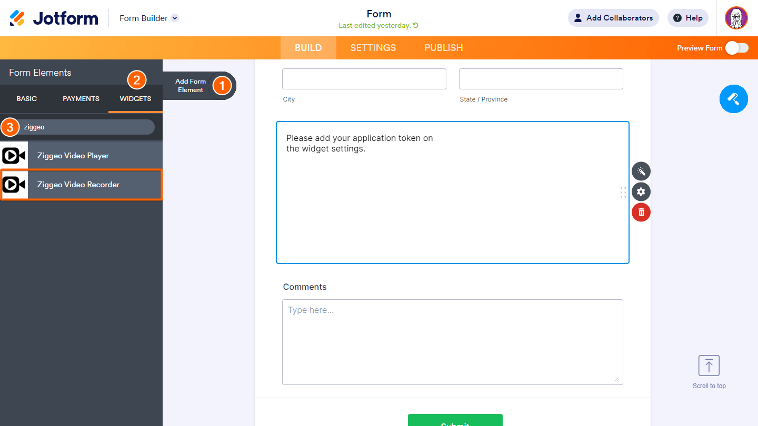Click the City input field

click(364, 79)
